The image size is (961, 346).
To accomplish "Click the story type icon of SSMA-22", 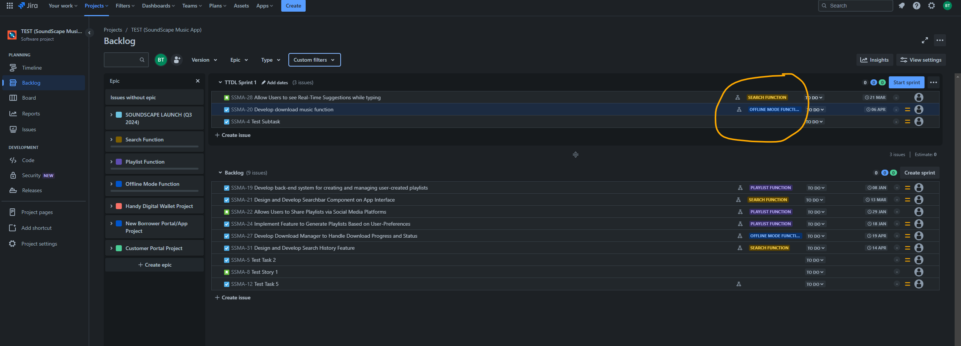I will tap(227, 212).
